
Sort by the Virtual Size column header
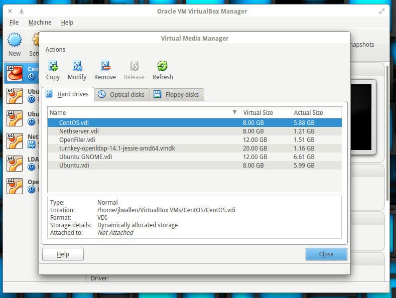point(266,113)
